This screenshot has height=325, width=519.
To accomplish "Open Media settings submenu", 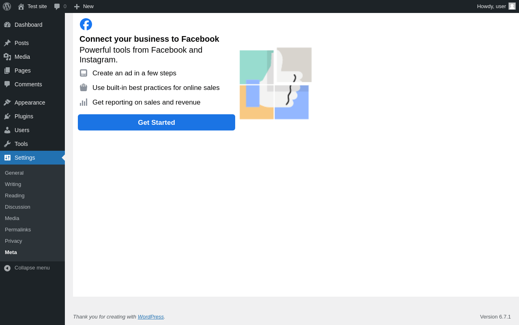I will [x=32, y=218].
